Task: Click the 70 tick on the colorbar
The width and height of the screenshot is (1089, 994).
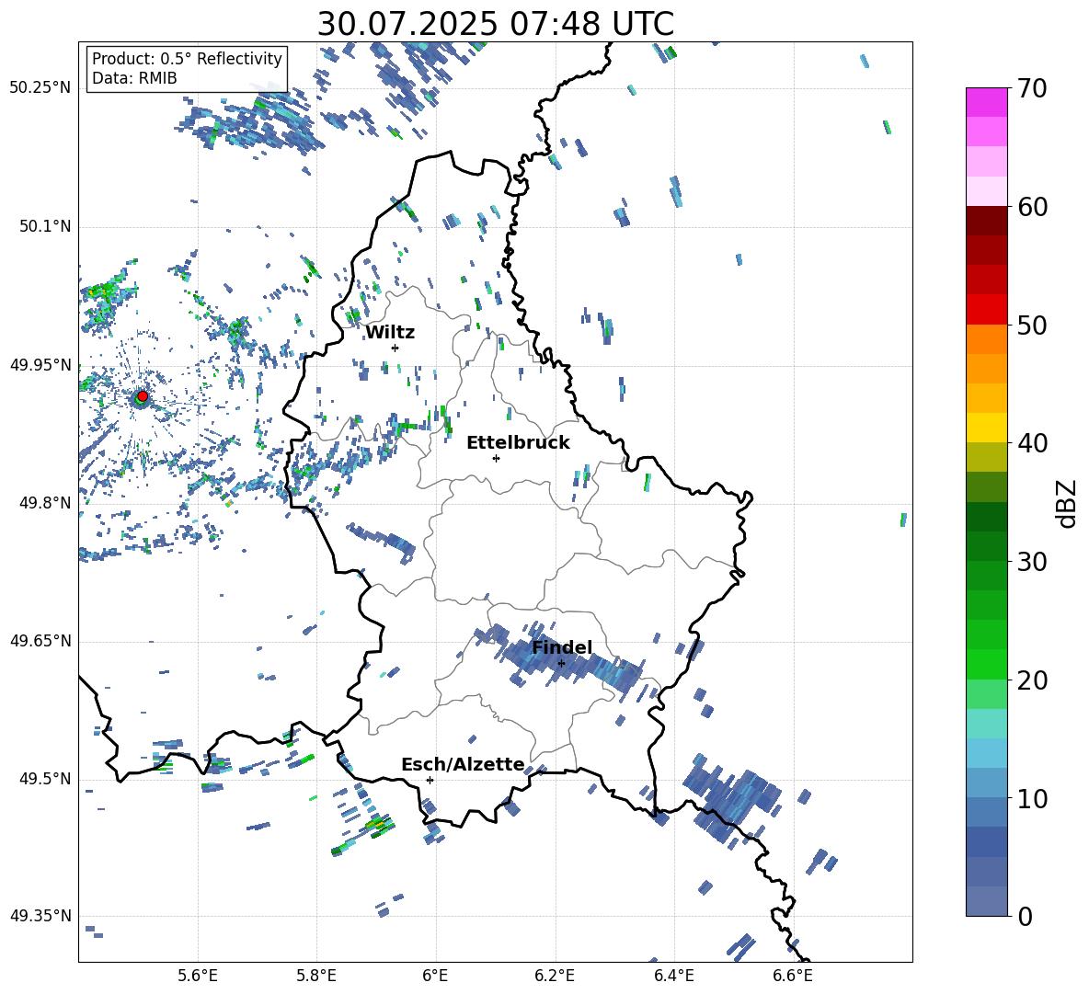Action: tap(1031, 88)
